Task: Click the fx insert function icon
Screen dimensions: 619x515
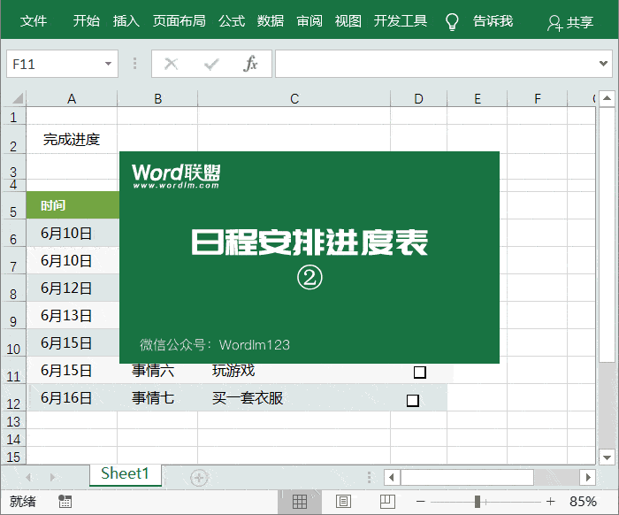Action: [250, 64]
